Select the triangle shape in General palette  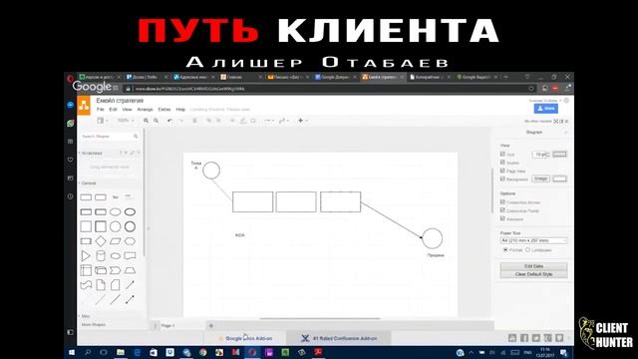point(86,256)
